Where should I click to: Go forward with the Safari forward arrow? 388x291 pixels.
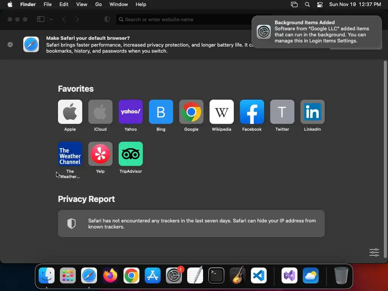tap(77, 19)
